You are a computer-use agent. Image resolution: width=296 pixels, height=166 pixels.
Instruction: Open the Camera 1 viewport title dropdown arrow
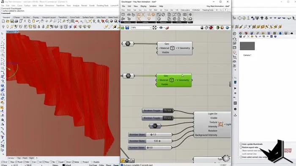coord(17,32)
